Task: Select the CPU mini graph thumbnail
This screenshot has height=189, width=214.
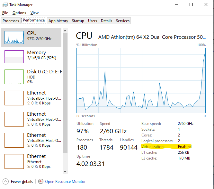Action: (14, 37)
